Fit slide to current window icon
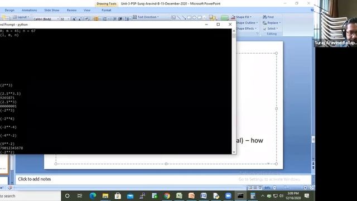The width and height of the screenshot is (357, 201). coord(312,188)
